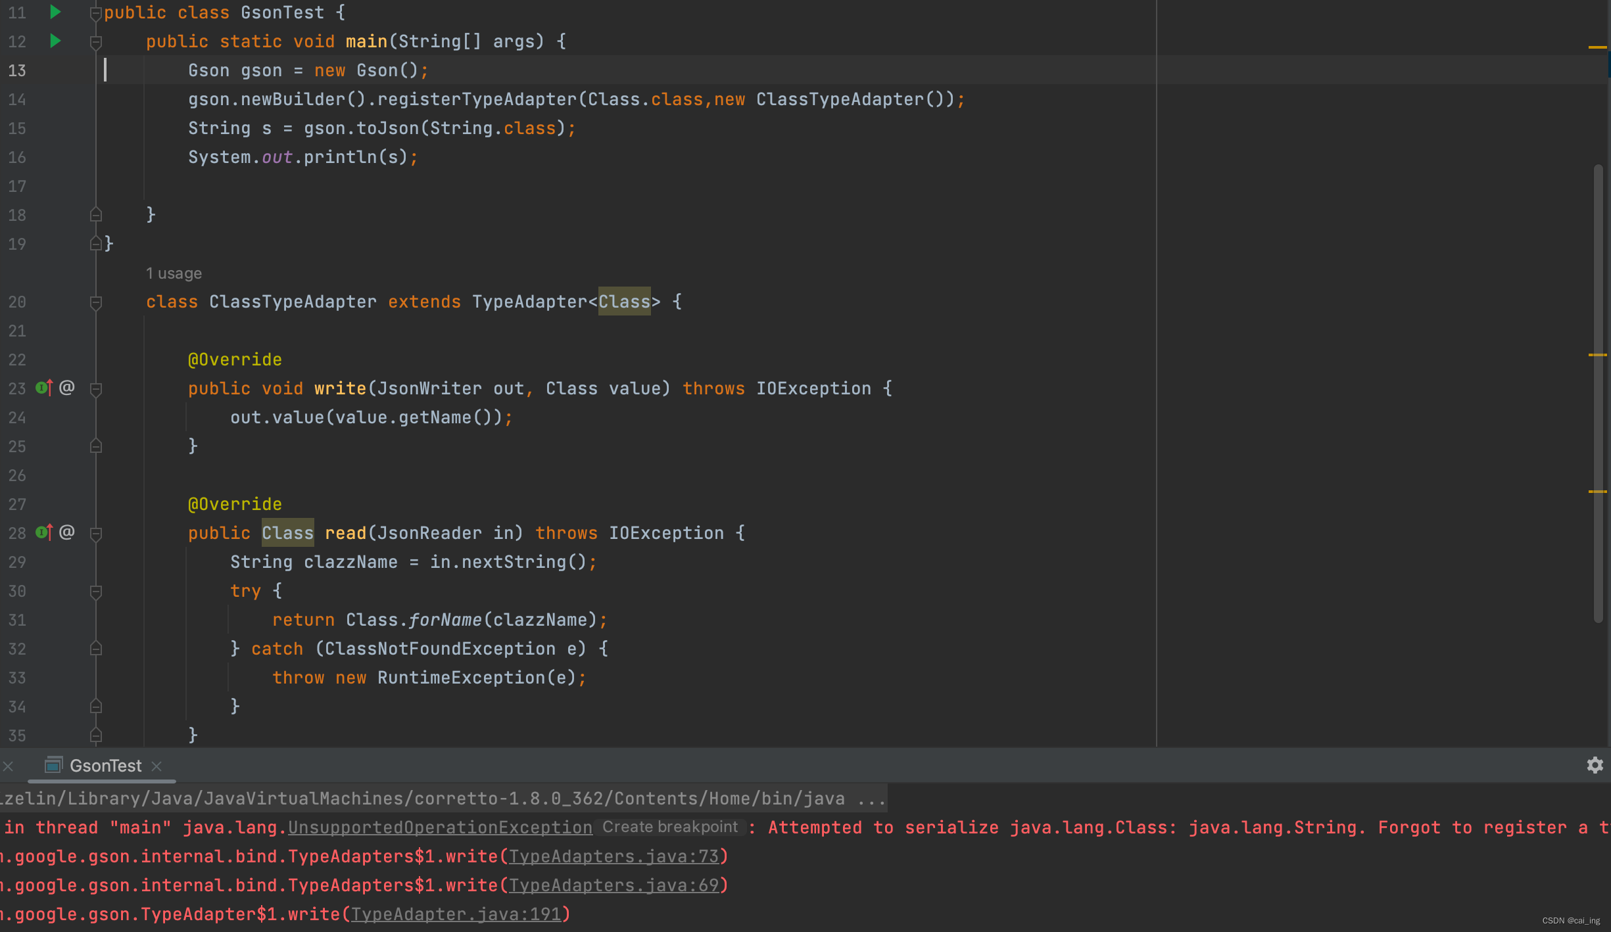Click the @ annotation gutter icon on line 23
Viewport: 1611px width, 932px height.
tap(67, 388)
